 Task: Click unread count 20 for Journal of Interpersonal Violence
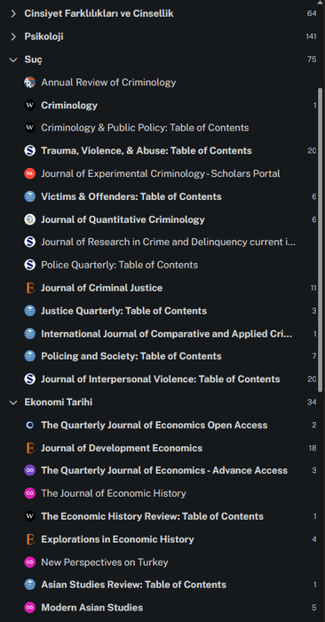(x=312, y=379)
